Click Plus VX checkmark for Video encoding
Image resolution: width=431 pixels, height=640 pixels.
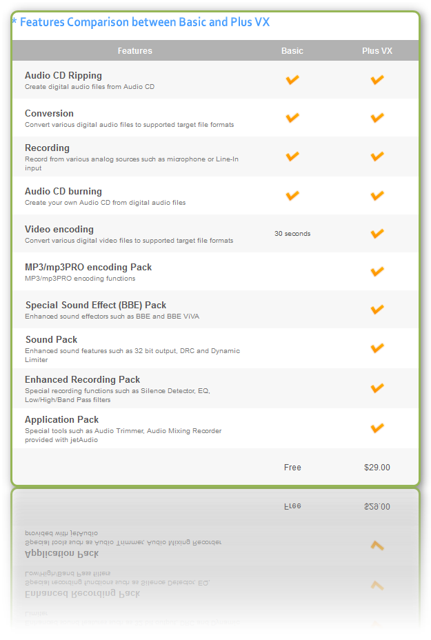[x=377, y=234]
